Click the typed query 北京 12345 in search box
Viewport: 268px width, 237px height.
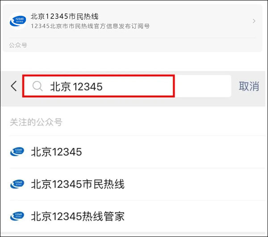[x=76, y=87]
